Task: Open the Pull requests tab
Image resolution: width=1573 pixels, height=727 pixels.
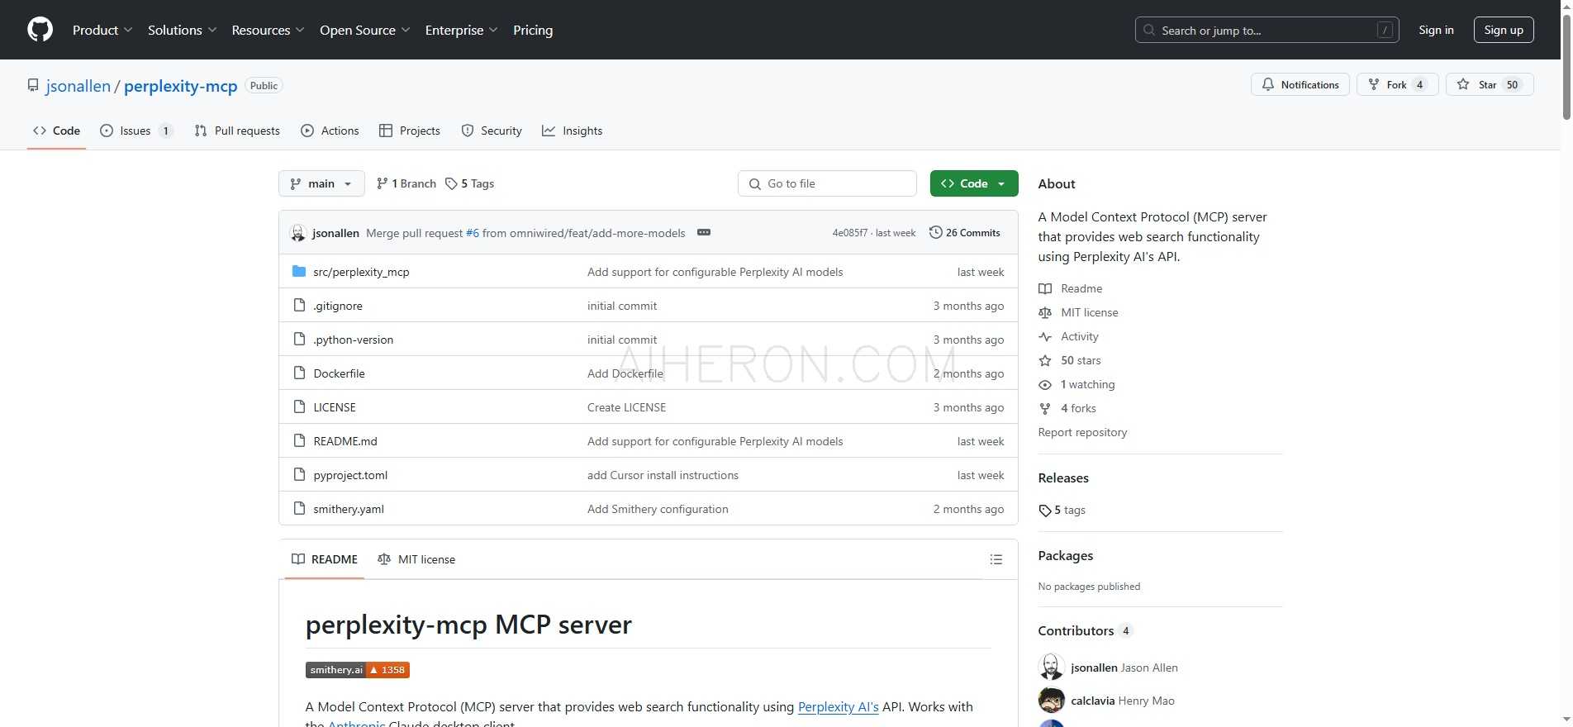Action: [237, 131]
